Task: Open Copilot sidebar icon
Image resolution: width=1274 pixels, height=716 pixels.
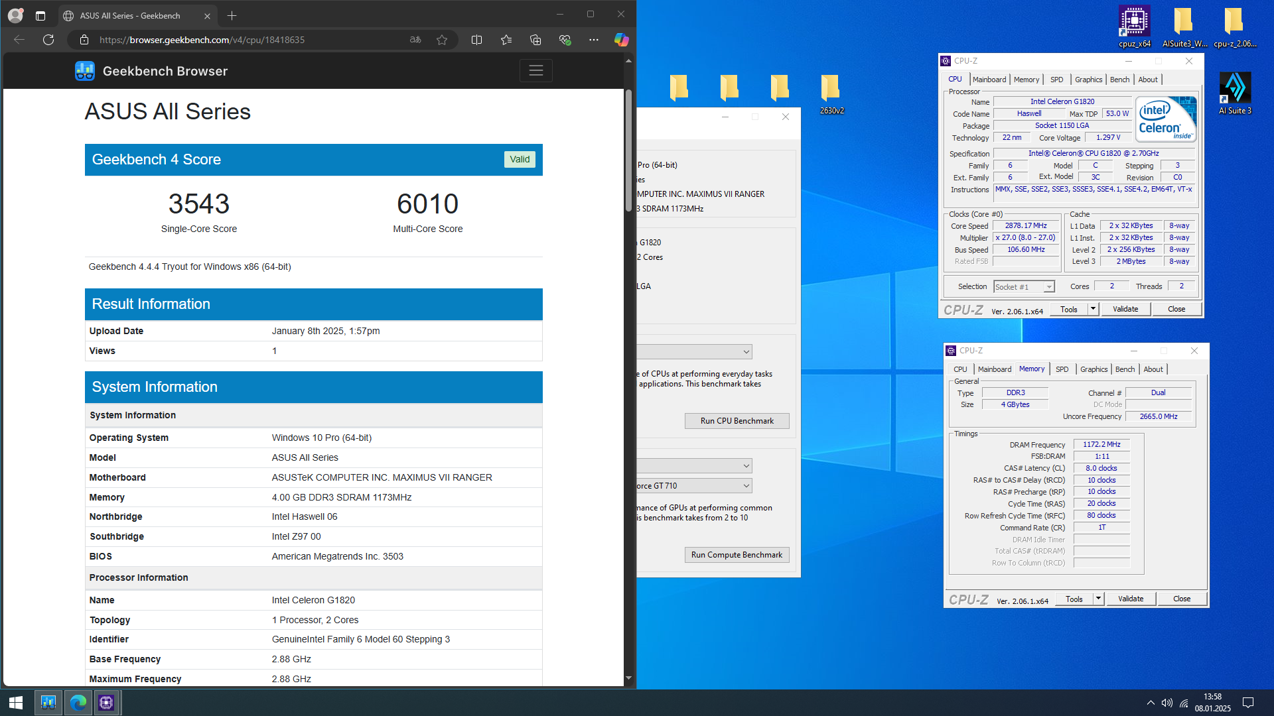Action: 621,40
